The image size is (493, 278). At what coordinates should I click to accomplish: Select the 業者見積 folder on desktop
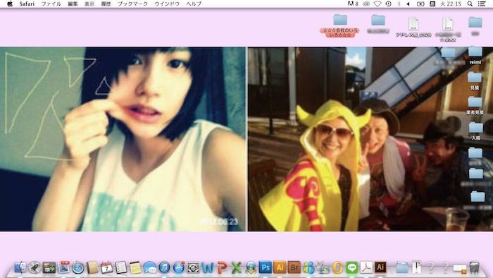475,105
